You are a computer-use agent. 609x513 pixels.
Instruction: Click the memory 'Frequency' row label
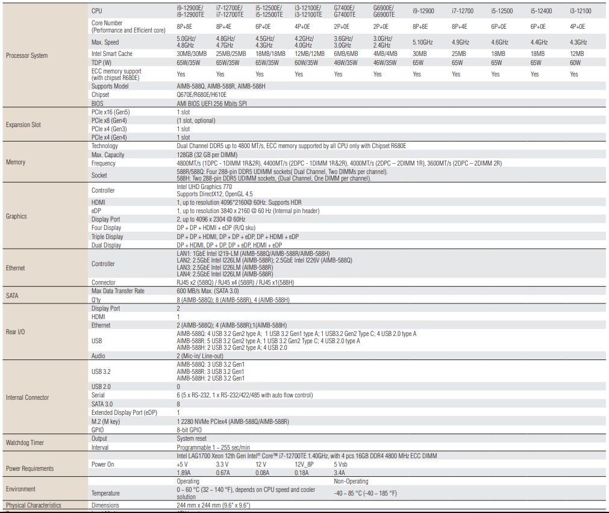(104, 163)
